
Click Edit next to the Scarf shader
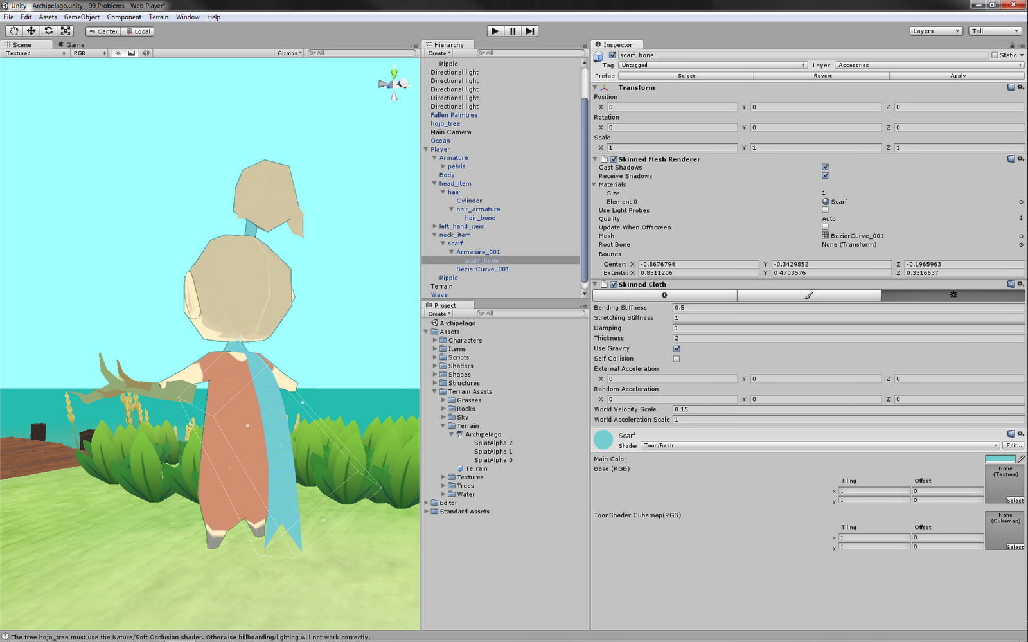(1012, 445)
